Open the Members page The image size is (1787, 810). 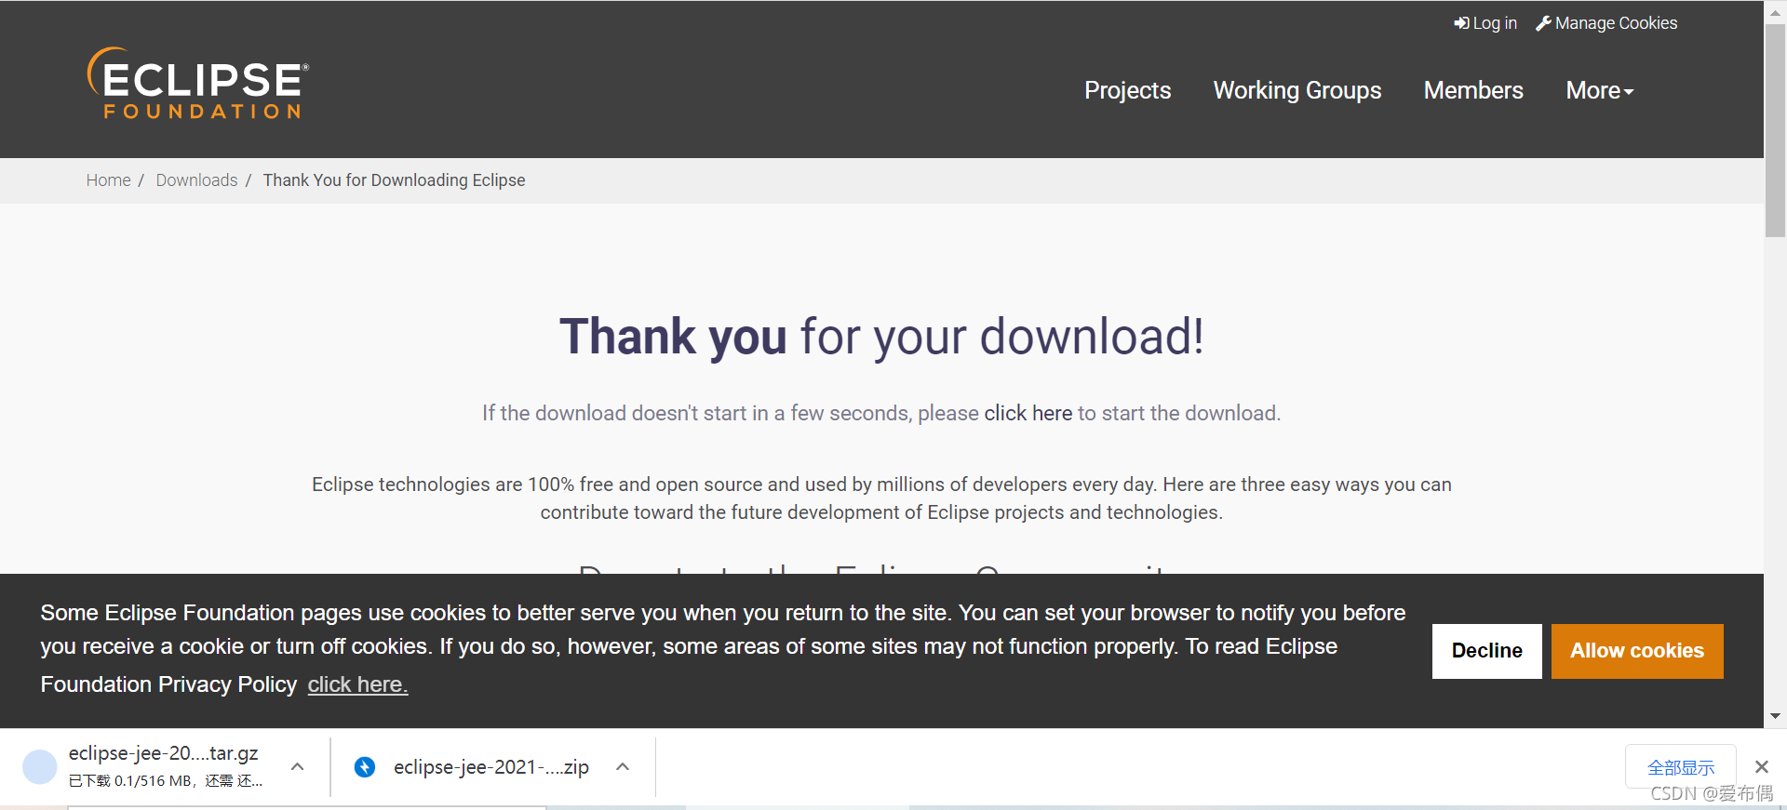point(1473,90)
